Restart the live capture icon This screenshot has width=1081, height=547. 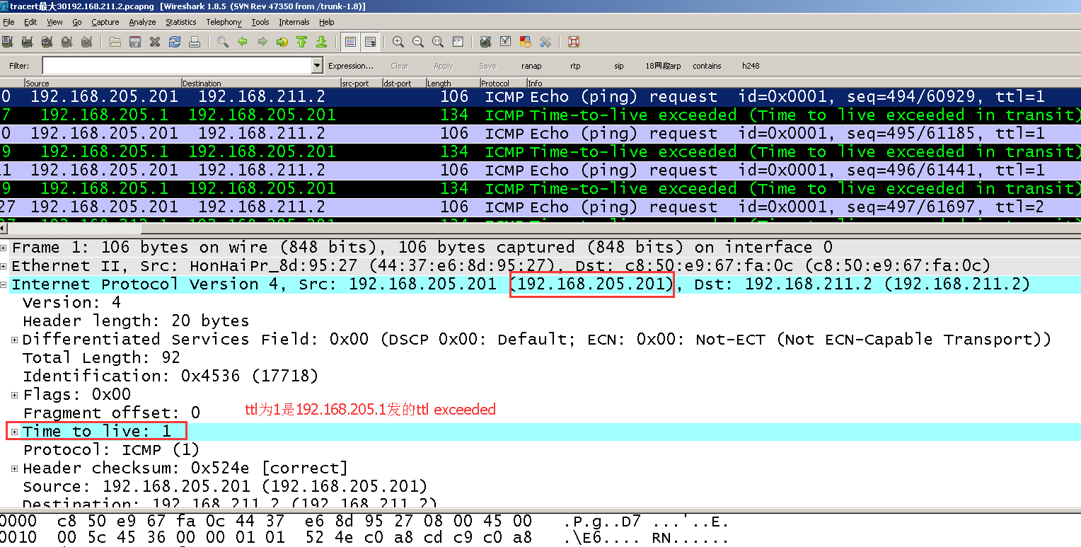click(86, 42)
